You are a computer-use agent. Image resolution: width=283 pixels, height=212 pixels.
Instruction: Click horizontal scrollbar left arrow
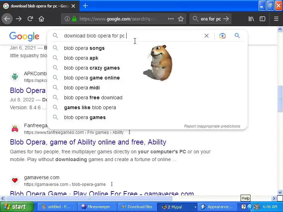tap(2, 199)
